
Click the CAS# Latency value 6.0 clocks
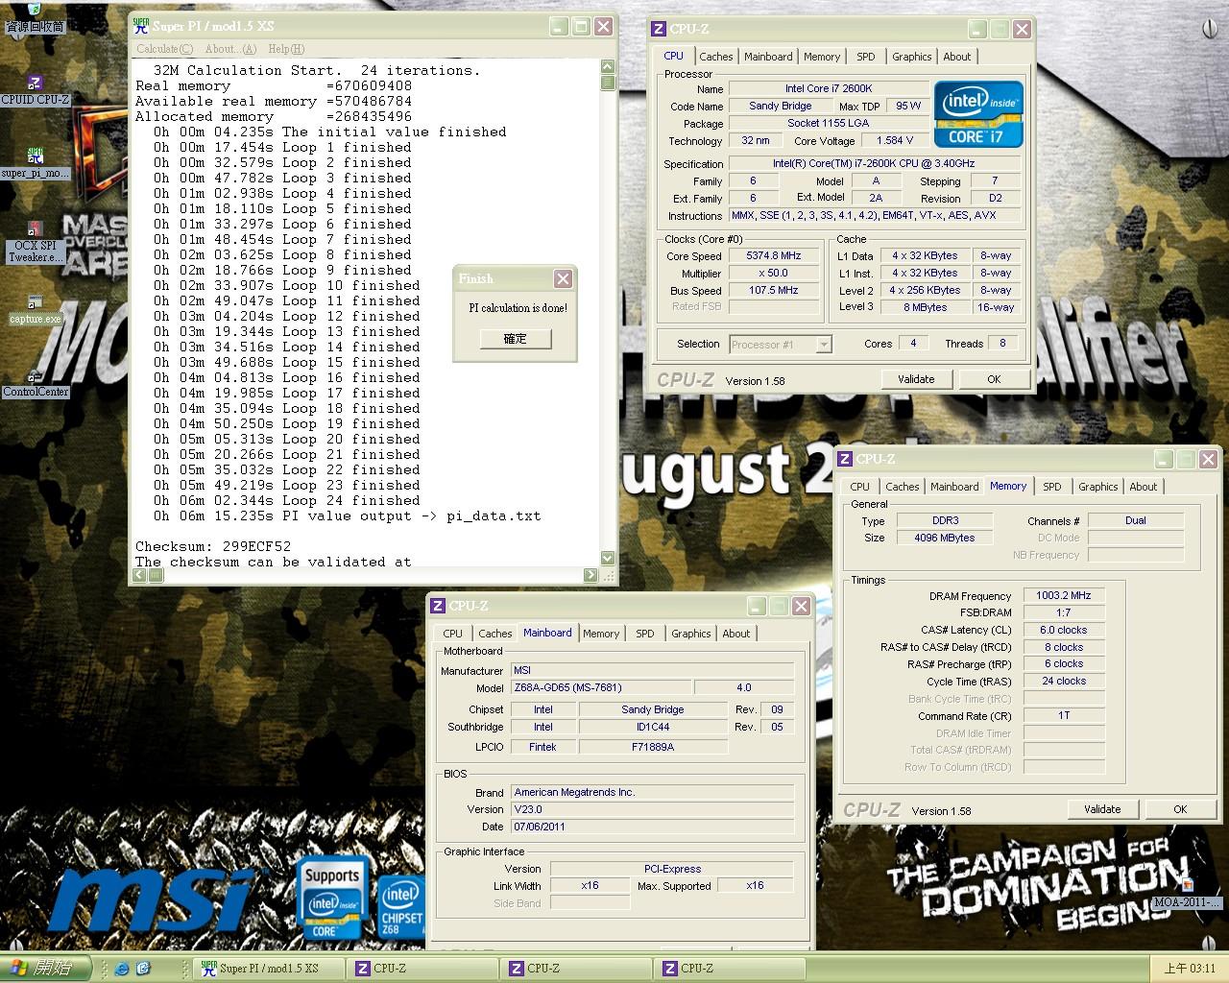(x=1063, y=630)
